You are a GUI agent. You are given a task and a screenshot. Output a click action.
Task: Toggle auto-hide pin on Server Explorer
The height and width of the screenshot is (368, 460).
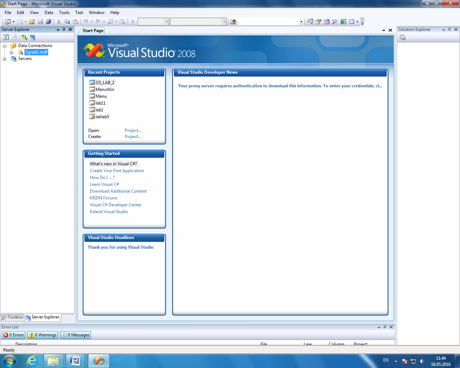coord(64,29)
